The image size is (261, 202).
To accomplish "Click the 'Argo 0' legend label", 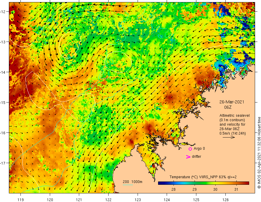I will (x=199, y=149).
